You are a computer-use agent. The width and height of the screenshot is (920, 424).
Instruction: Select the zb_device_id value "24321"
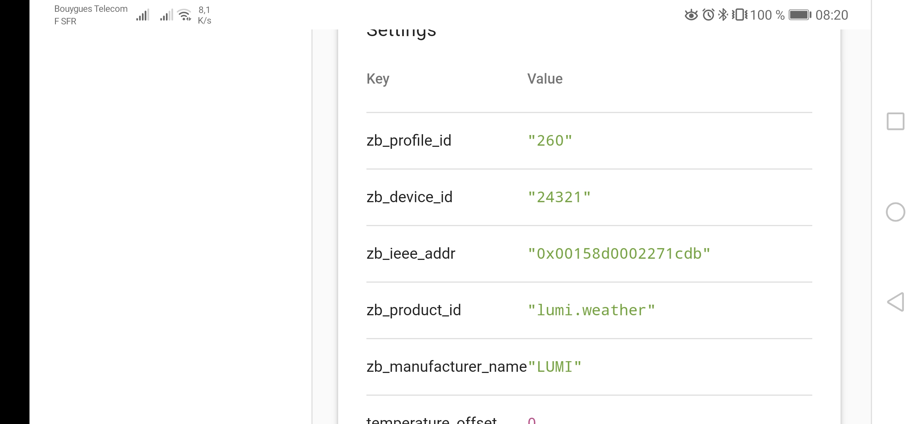559,197
